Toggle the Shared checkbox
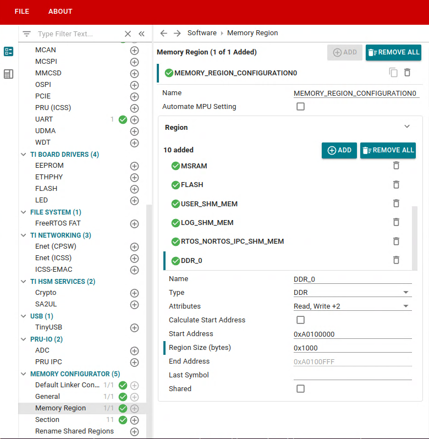This screenshot has height=439, width=429. (300, 389)
